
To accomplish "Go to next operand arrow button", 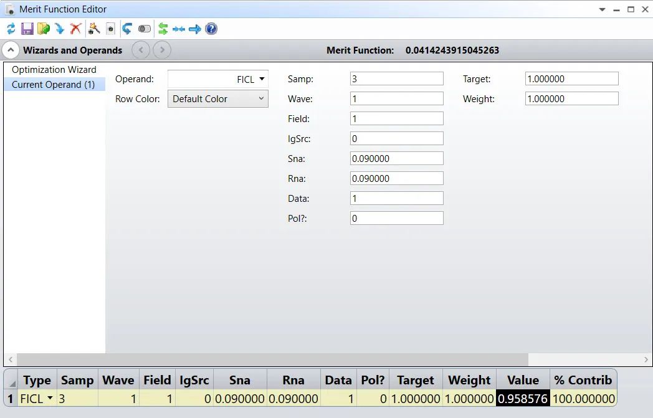I will pos(162,50).
